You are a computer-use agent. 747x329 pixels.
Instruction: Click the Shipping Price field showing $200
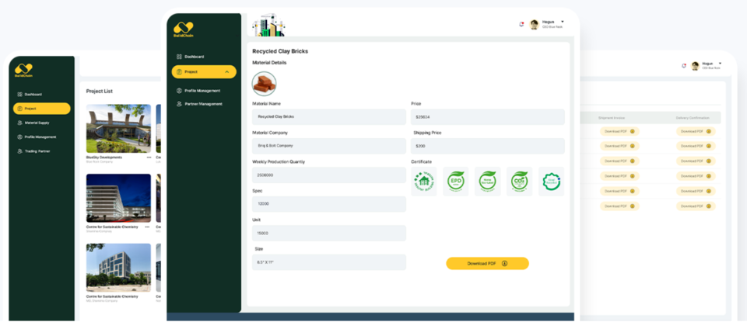coord(488,146)
